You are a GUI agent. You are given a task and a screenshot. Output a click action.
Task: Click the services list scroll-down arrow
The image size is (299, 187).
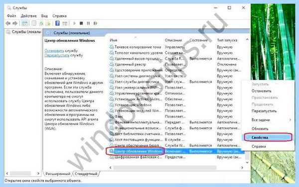(247, 163)
